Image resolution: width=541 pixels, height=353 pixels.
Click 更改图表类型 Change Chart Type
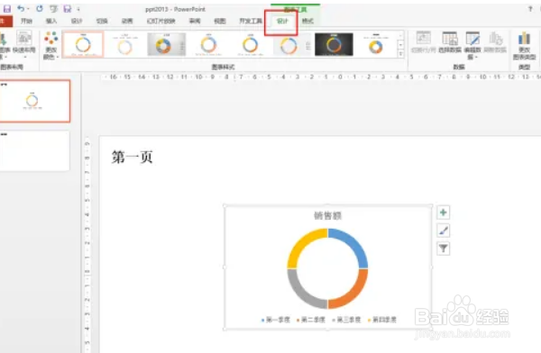tap(525, 45)
